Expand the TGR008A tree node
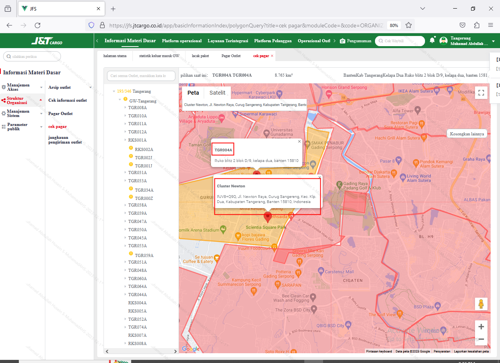Screen dimensions: 500x363 point(125,108)
